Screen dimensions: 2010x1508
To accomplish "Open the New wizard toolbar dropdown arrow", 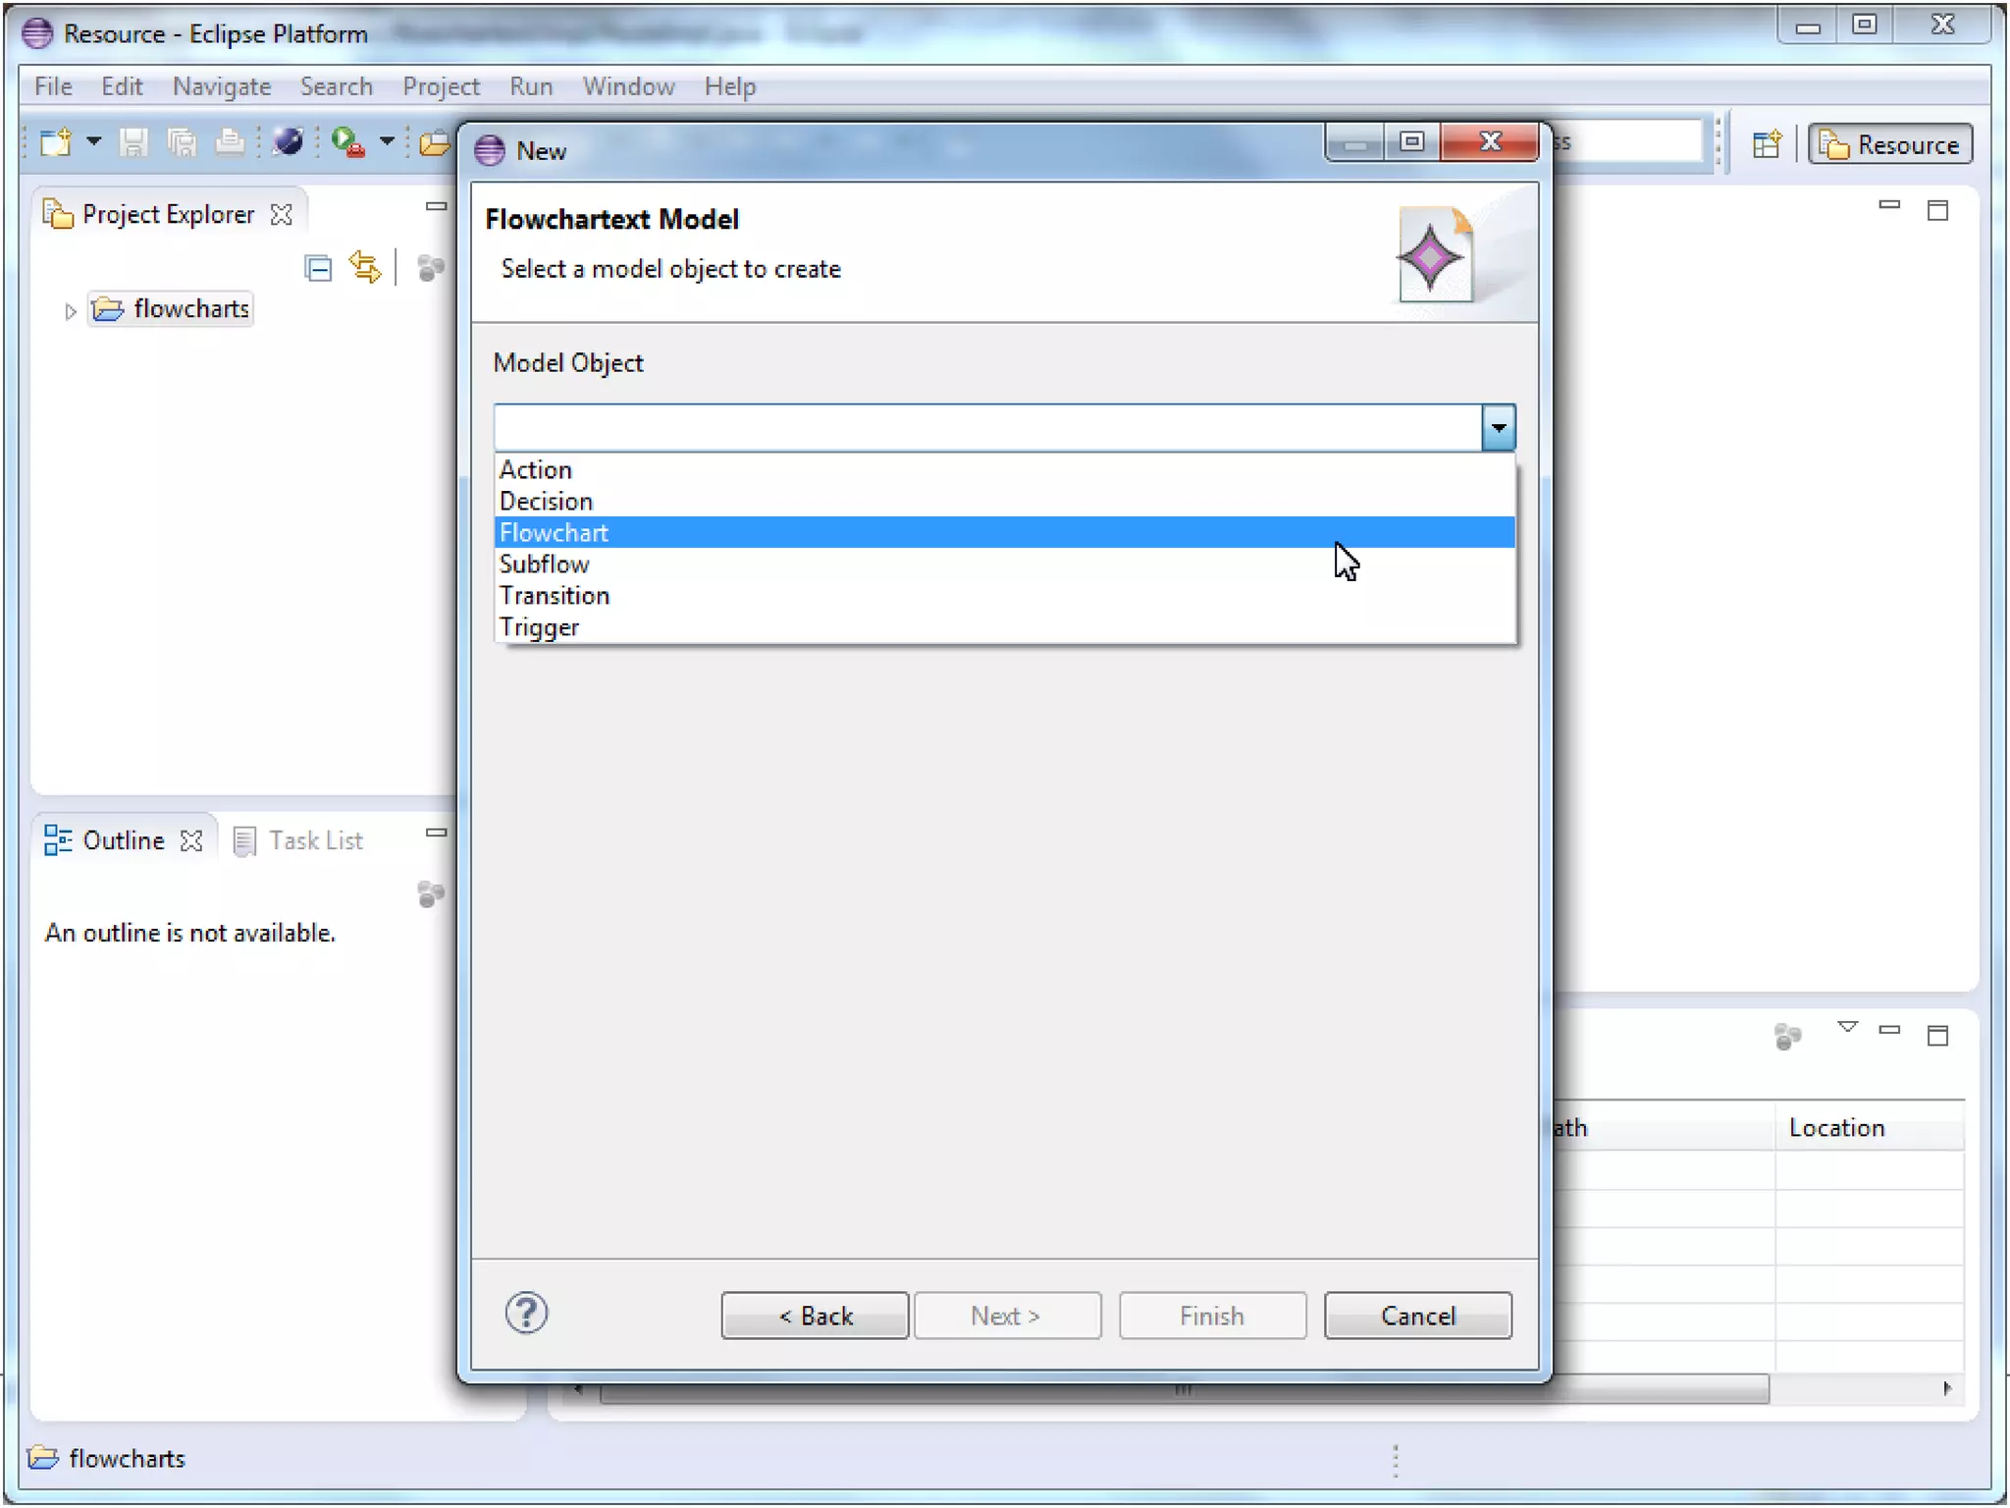I will click(x=94, y=142).
